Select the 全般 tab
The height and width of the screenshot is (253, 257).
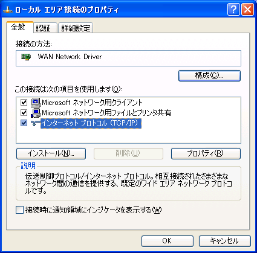[x=19, y=27]
